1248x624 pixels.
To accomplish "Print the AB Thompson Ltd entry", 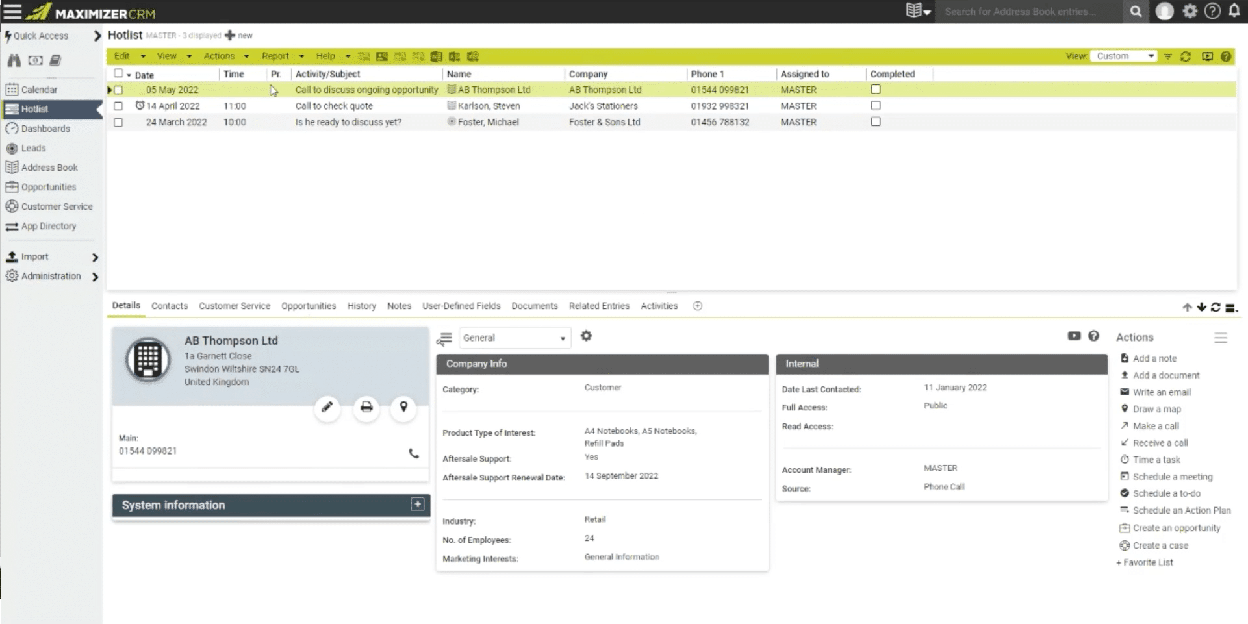I will [x=366, y=407].
